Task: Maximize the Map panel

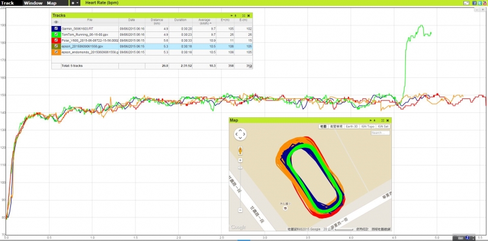Action: pos(382,120)
